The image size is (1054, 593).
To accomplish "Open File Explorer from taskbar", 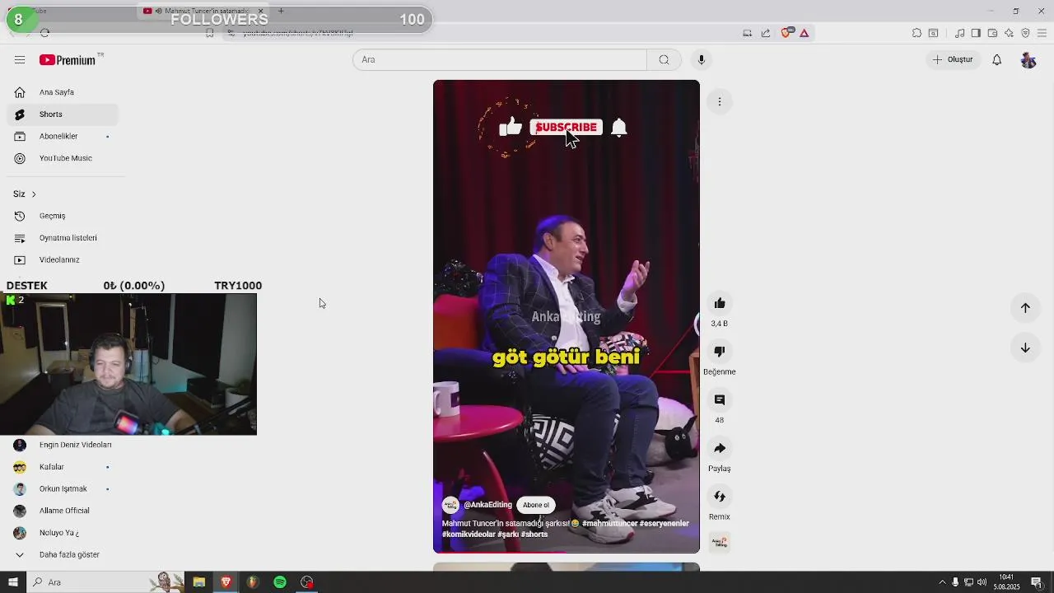I will coord(198,582).
